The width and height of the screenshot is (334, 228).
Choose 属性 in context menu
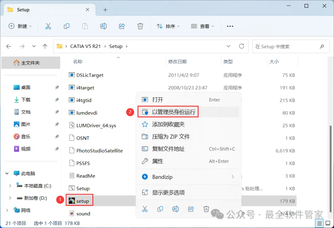pyautogui.click(x=189, y=161)
